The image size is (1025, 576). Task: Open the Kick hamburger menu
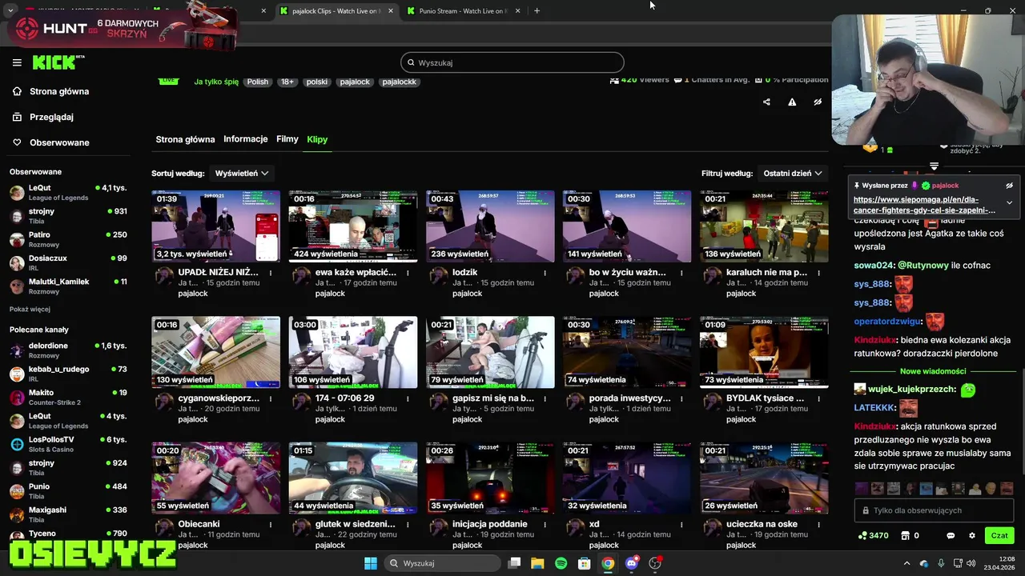tap(17, 62)
